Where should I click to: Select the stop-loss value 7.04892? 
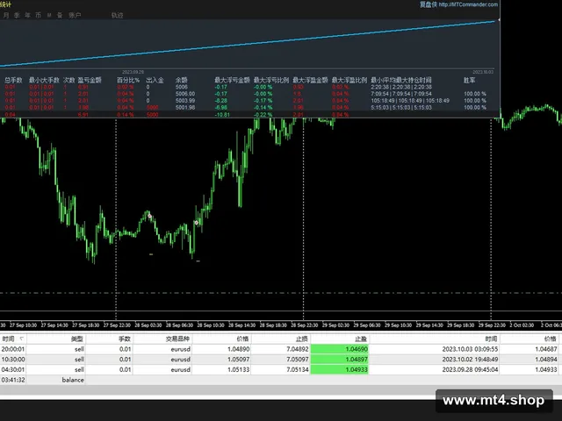(x=297, y=349)
